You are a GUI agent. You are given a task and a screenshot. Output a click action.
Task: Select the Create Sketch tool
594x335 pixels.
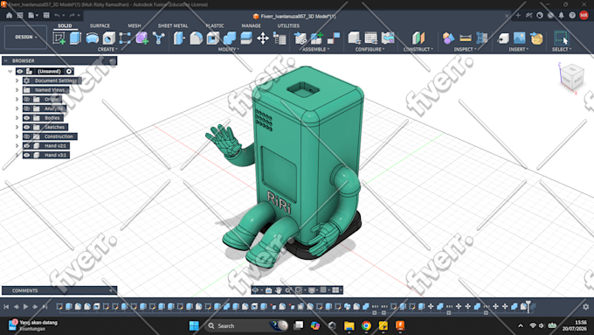(59, 38)
